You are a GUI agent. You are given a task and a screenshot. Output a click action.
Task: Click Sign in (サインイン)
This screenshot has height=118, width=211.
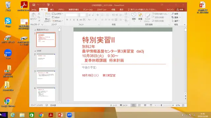coord(170,10)
